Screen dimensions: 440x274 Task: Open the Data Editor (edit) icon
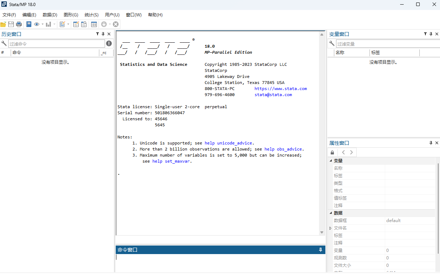[76, 24]
